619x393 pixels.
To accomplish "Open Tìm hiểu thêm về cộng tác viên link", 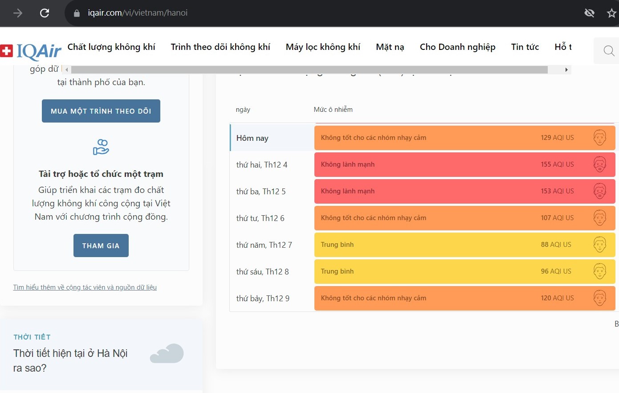I will click(85, 287).
